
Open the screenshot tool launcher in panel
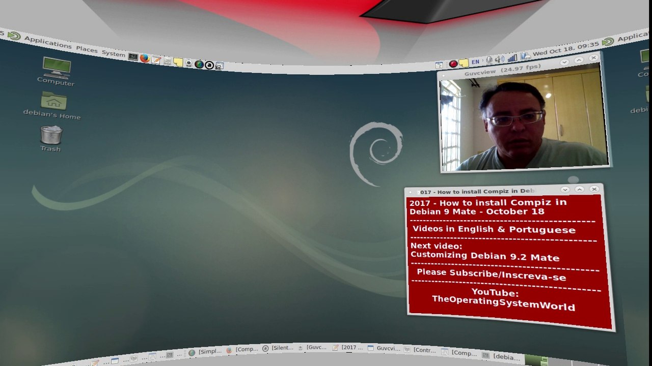click(219, 66)
